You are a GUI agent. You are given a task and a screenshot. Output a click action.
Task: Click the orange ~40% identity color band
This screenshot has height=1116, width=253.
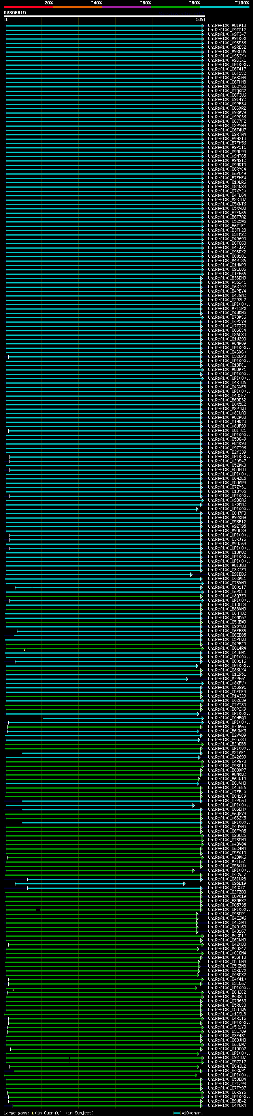(x=77, y=7)
